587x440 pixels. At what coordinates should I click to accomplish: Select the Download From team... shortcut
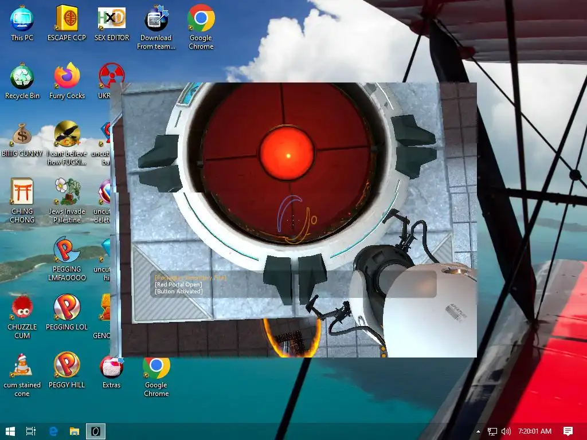[156, 27]
